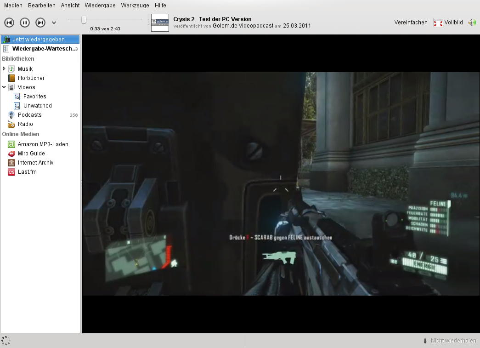Open Miro Guide
Viewport: 480px width, 348px height.
31,153
